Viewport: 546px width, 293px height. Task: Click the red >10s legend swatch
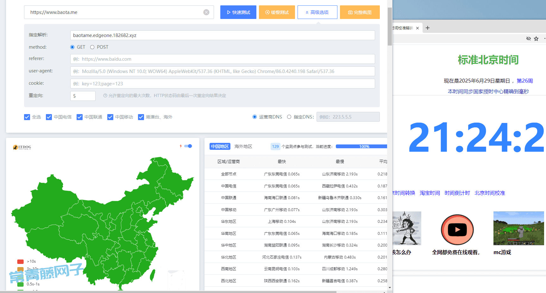coord(21,261)
